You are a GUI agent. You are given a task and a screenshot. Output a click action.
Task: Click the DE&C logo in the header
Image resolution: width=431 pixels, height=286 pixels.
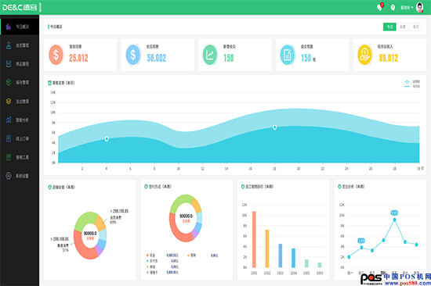(x=20, y=7)
